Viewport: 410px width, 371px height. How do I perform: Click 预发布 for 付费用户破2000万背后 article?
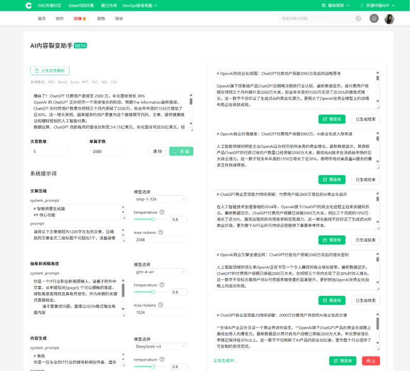tap(332, 240)
